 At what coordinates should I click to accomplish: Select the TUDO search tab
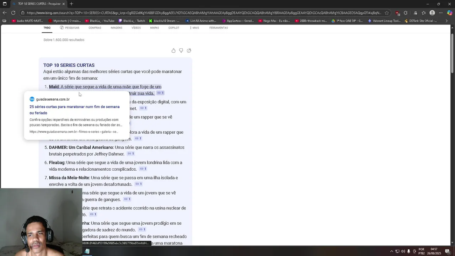(x=47, y=28)
